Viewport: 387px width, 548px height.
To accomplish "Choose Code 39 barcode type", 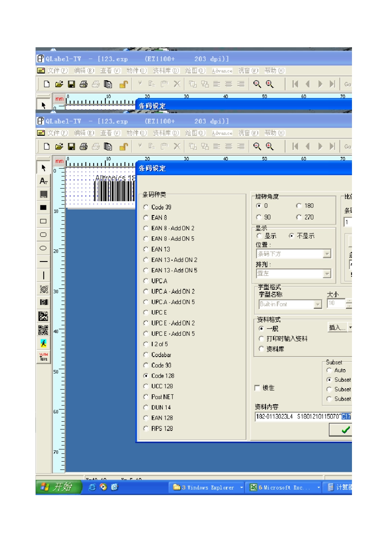I will coord(146,207).
